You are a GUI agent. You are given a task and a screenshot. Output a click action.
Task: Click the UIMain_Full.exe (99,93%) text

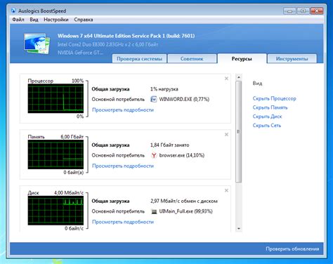[x=185, y=211]
